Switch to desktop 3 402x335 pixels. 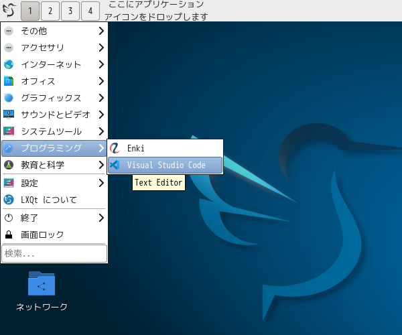[70, 11]
